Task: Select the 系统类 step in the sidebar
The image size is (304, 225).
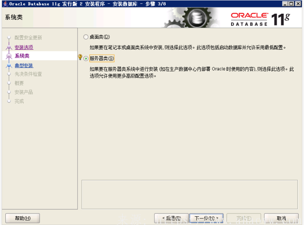Action: pos(22,56)
